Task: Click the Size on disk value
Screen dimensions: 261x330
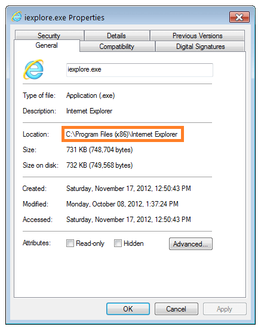Action: point(99,165)
